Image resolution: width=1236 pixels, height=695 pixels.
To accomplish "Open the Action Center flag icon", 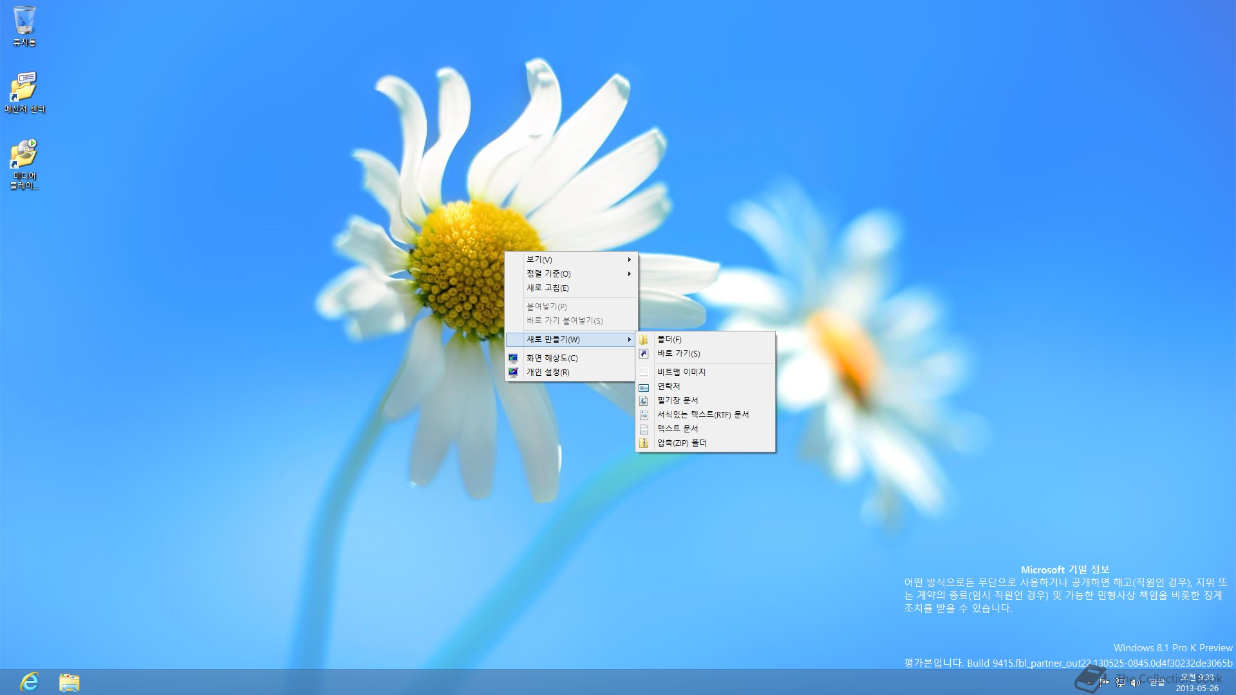I will tap(1105, 682).
